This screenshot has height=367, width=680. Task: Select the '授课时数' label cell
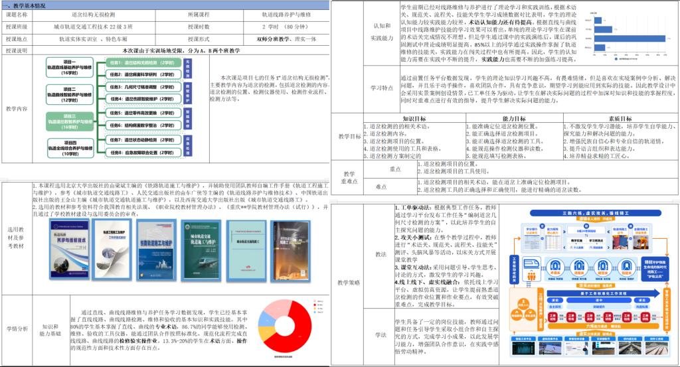199,27
